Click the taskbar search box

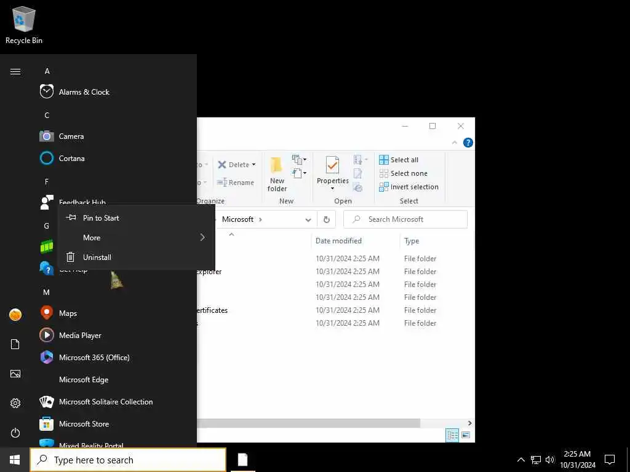[x=128, y=460]
